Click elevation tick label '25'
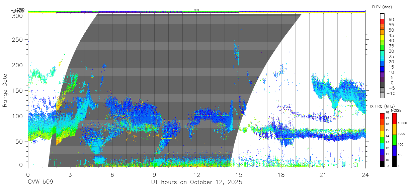The width and height of the screenshot is (411, 189). pyautogui.click(x=391, y=56)
